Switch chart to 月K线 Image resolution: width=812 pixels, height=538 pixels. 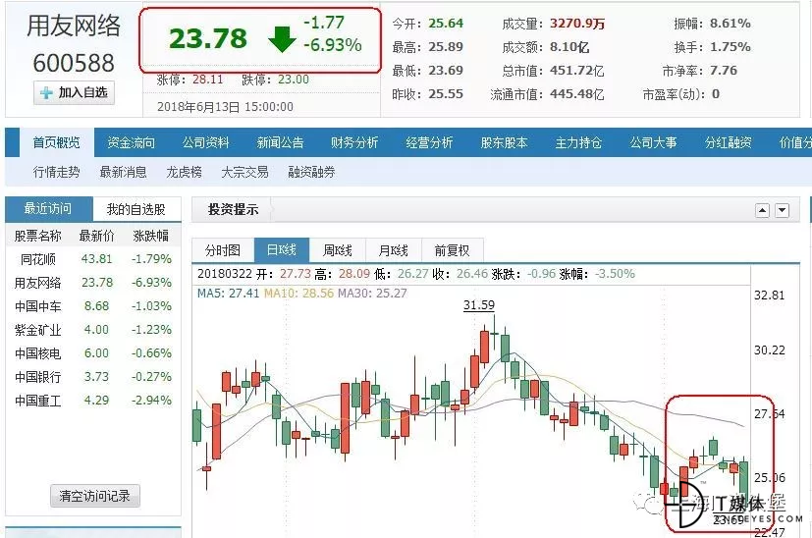[394, 250]
